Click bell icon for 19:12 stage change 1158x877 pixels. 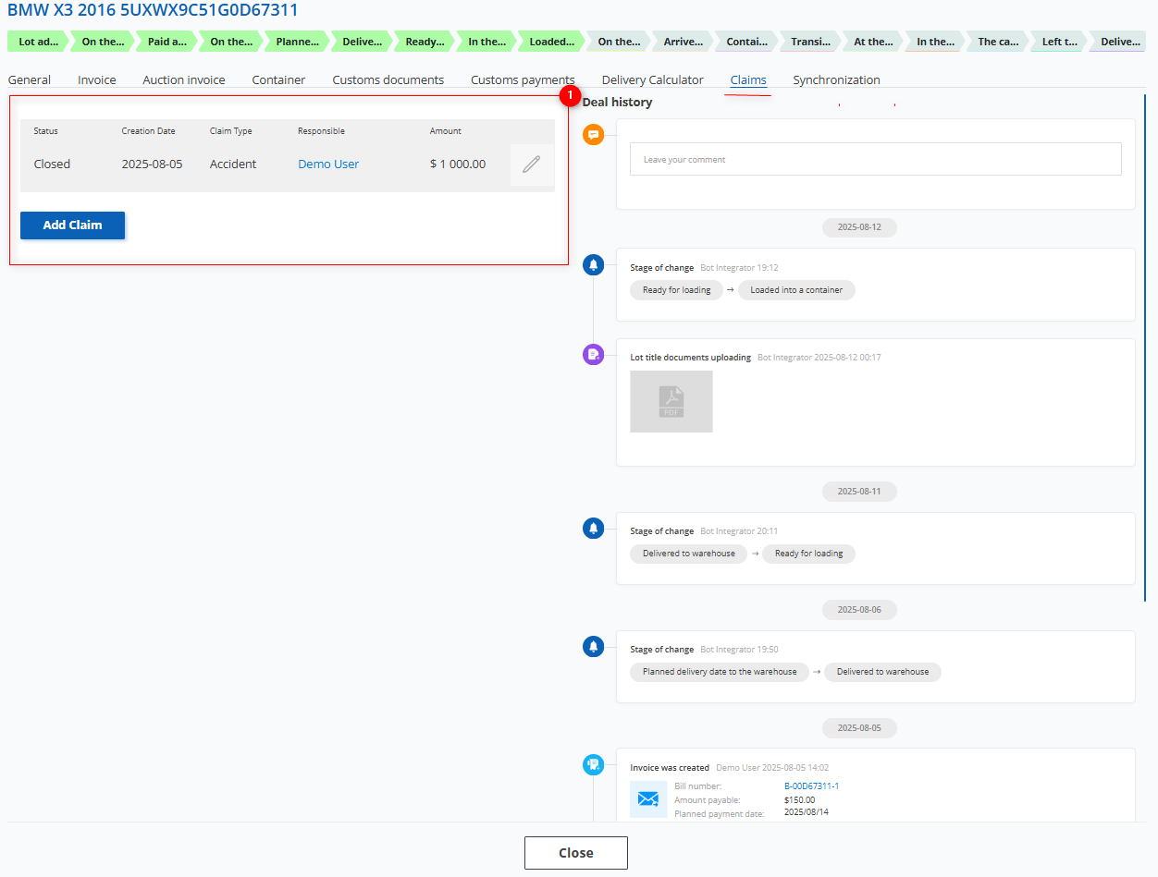pyautogui.click(x=594, y=265)
